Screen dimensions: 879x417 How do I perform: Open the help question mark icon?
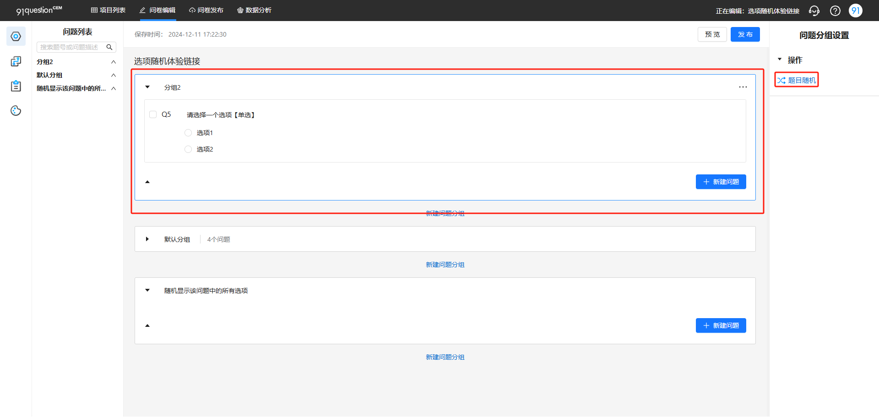835,11
